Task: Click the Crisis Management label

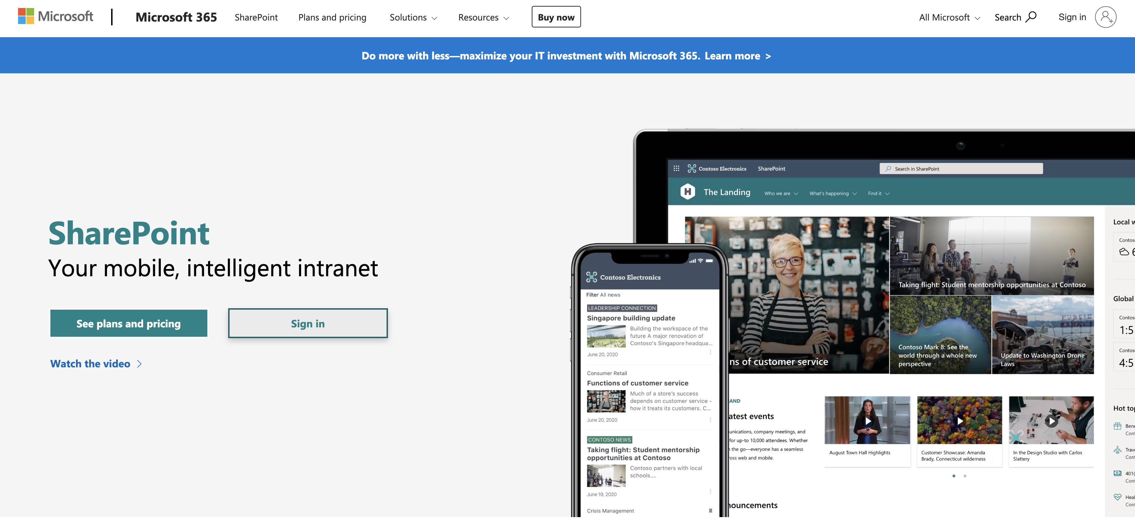Action: (x=610, y=511)
